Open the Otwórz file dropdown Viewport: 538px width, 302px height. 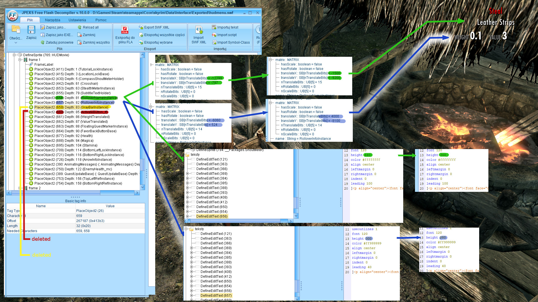16,43
